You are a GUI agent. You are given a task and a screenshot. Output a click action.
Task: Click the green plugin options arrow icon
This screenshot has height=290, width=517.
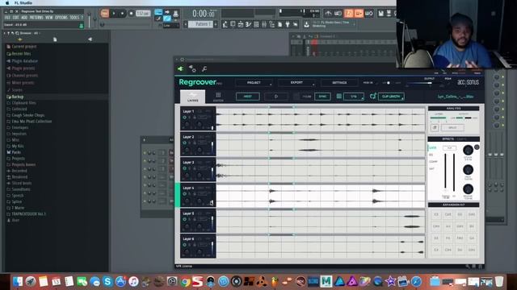coord(180,68)
